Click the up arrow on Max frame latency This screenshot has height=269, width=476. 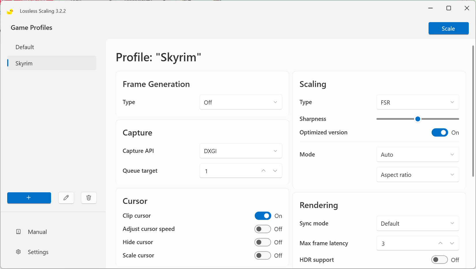[440, 243]
